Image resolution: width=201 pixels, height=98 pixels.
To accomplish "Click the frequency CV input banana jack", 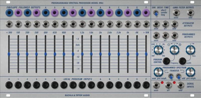I will click(166, 61).
